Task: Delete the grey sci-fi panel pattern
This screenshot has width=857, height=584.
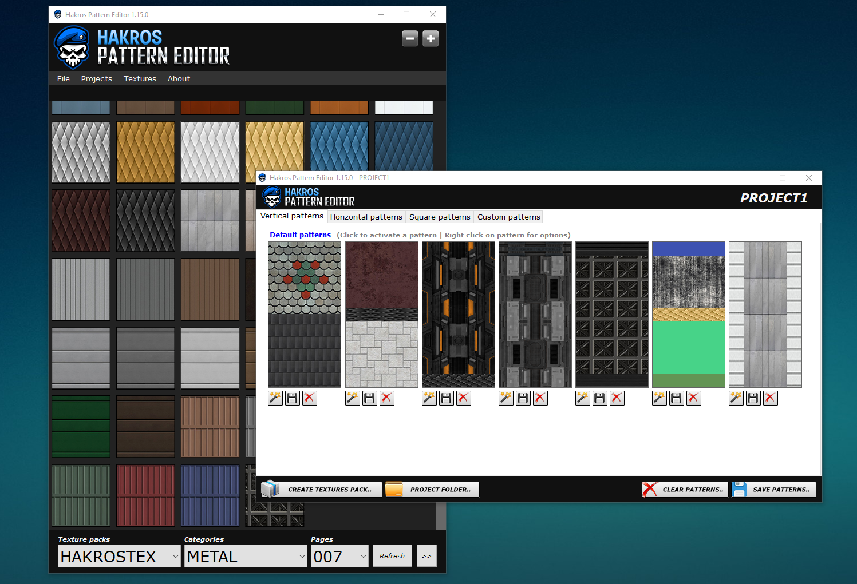Action: click(x=540, y=398)
